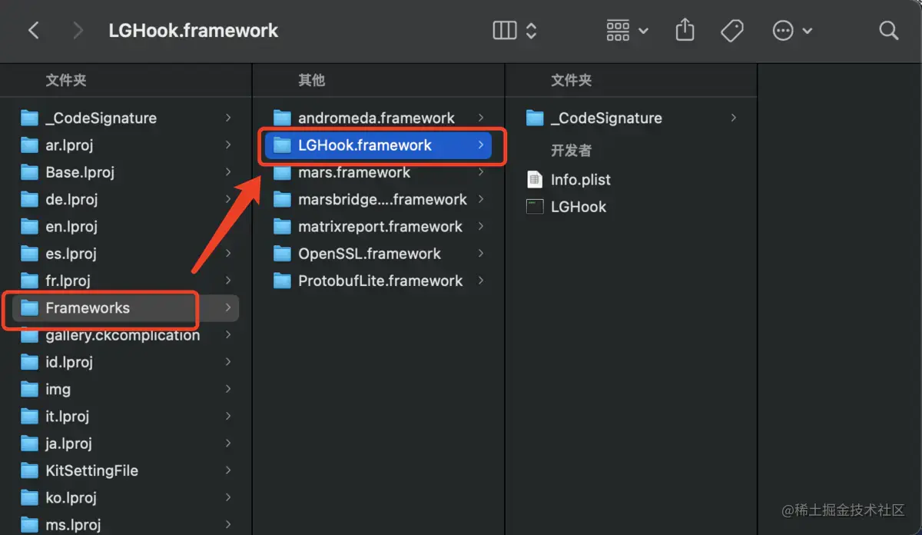The image size is (922, 535).
Task: Click the window title LGHook.framework
Action: (194, 31)
